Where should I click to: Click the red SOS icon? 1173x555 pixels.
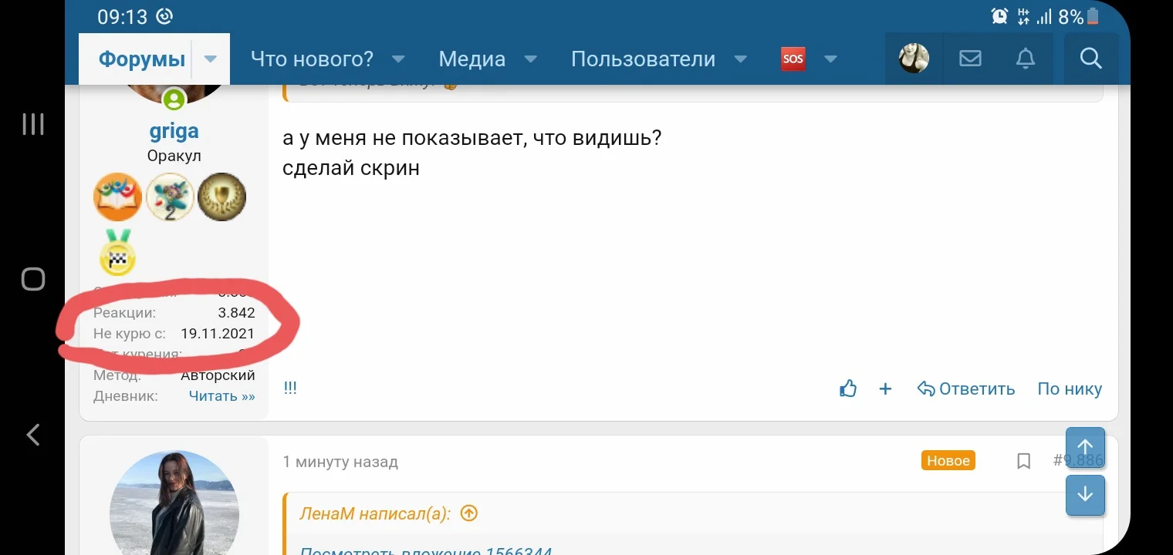pos(792,58)
